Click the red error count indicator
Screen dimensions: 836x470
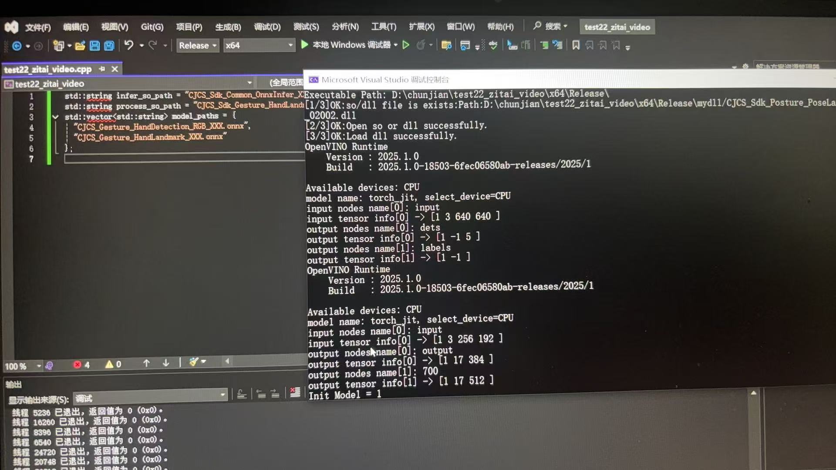coord(81,365)
